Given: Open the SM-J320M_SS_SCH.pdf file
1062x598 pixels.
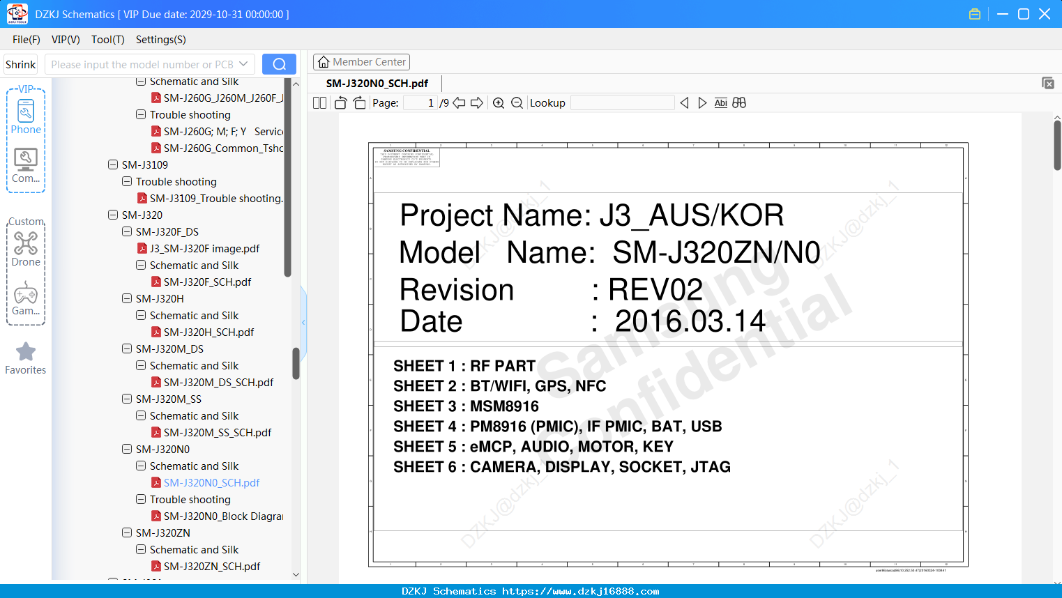Looking at the screenshot, I should 218,433.
